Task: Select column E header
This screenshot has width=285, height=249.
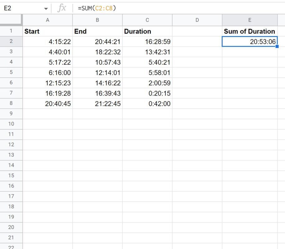Action: (250, 20)
